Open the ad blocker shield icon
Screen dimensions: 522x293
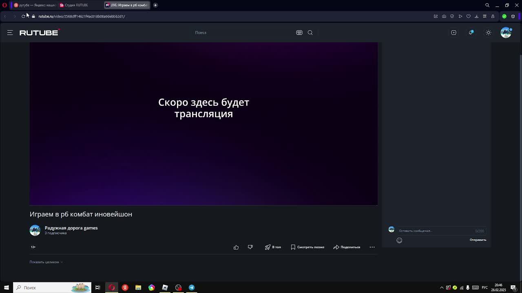[452, 16]
